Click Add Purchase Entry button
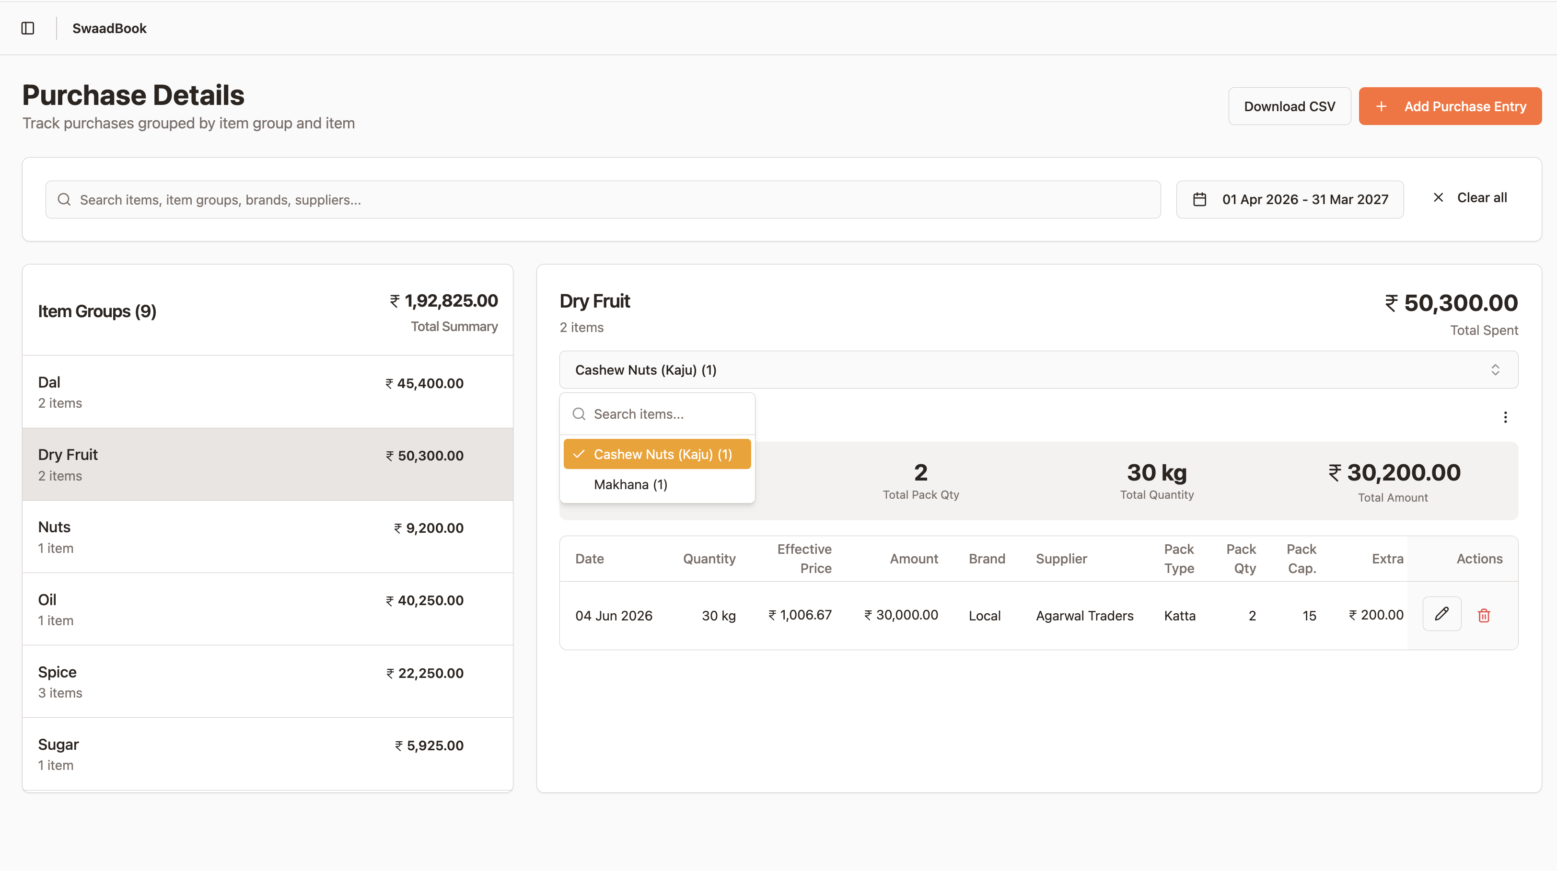This screenshot has width=1557, height=871. pos(1450,106)
